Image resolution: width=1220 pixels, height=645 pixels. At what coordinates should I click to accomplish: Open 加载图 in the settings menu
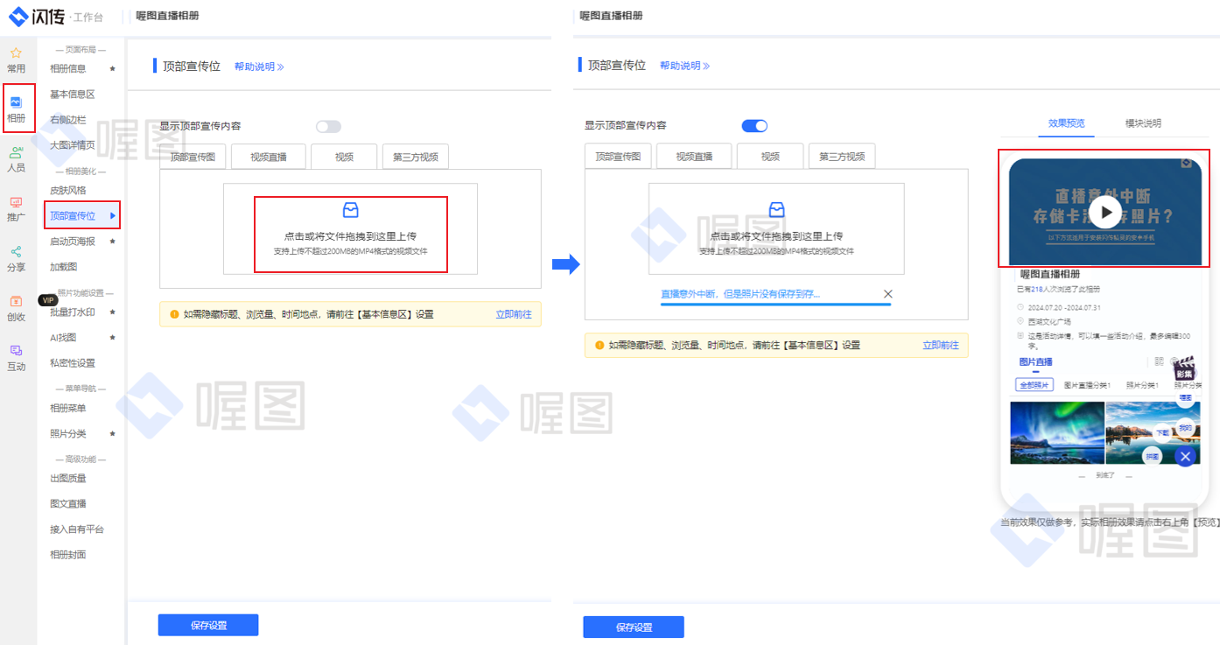click(x=64, y=266)
